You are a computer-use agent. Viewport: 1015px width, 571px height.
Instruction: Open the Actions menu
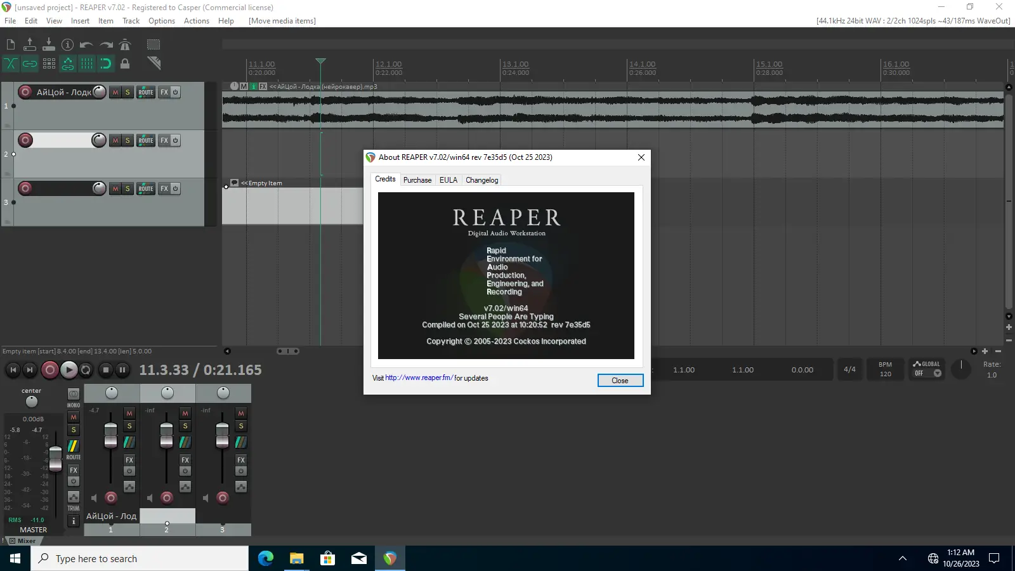tap(197, 21)
